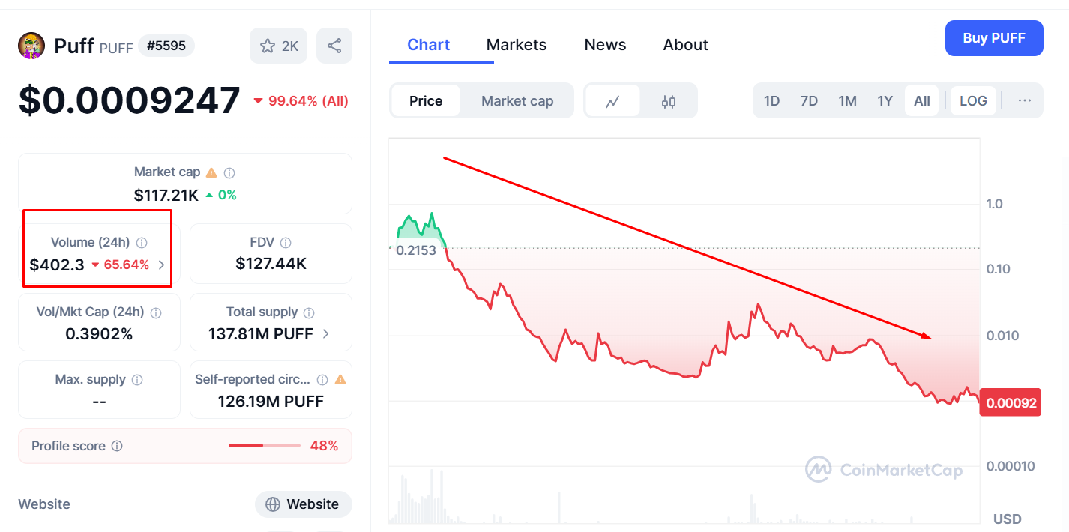Click the share icon button
The image size is (1069, 532).
(334, 46)
